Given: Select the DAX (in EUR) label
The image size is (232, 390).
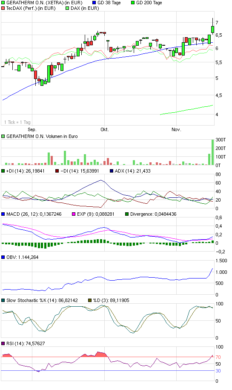Looking at the screenshot, I should (85, 8).
